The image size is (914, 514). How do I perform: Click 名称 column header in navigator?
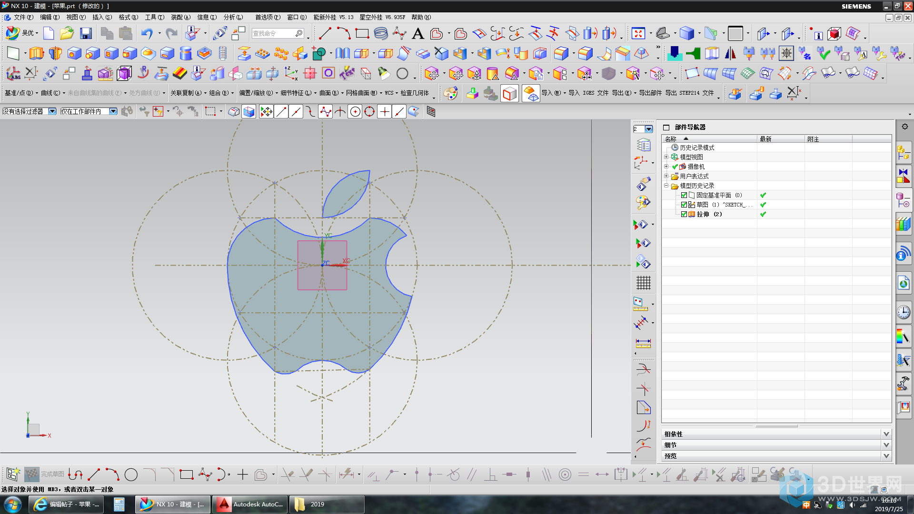click(709, 139)
